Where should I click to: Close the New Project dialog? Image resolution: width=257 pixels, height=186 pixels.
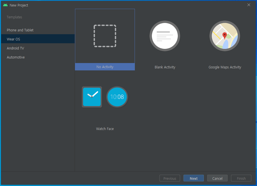tap(249, 5)
